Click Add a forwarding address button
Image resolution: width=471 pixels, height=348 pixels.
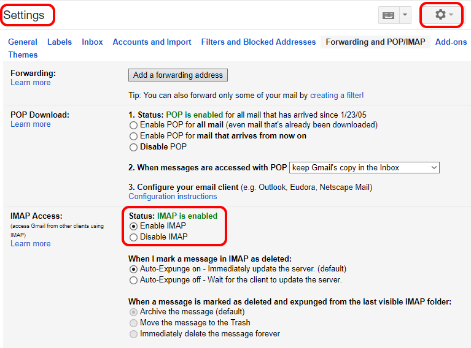pyautogui.click(x=178, y=75)
